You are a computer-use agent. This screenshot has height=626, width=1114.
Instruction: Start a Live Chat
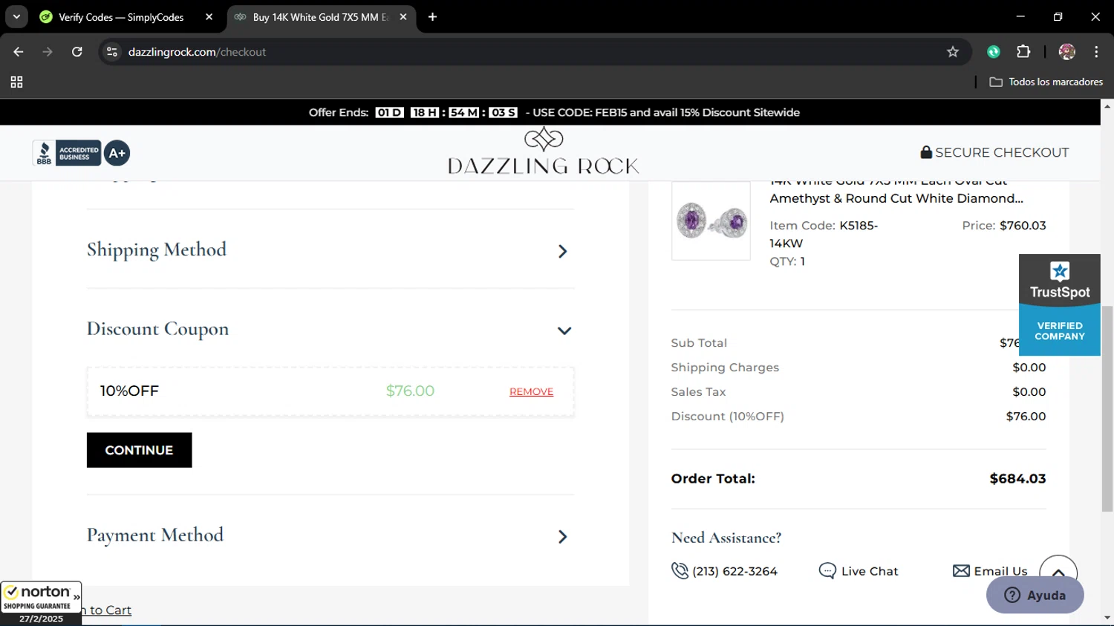click(x=870, y=571)
